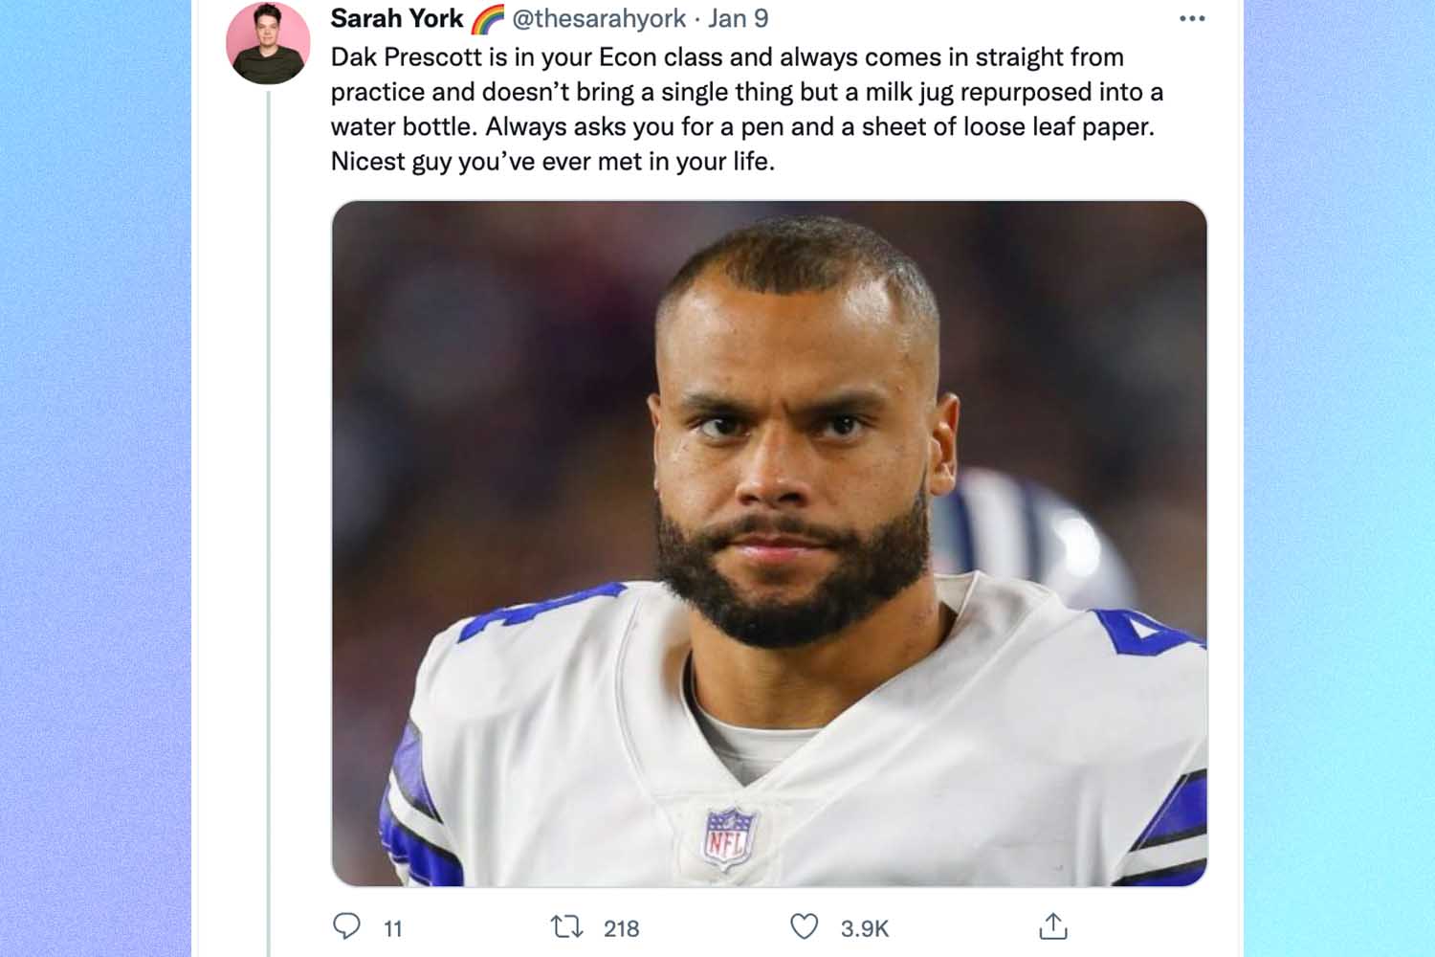Click the 3.9K likes count
Image resolution: width=1435 pixels, height=957 pixels.
pyautogui.click(x=865, y=928)
